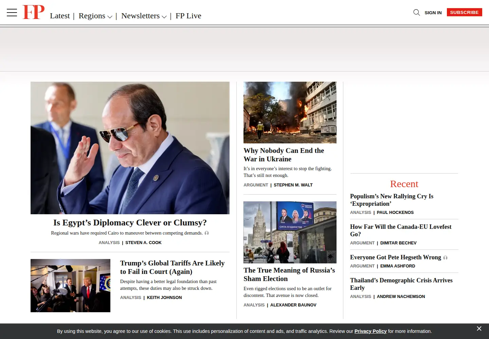Expand the Regions dropdown chevron
The width and height of the screenshot is (489, 339).
(x=110, y=17)
